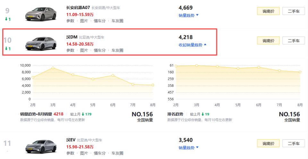Click 比亚迪/中大型车 label beside 汉DM

click(91, 37)
